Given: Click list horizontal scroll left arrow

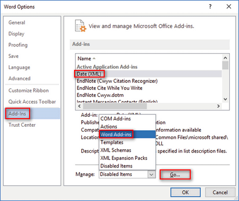Looking at the screenshot, I should tap(79, 106).
